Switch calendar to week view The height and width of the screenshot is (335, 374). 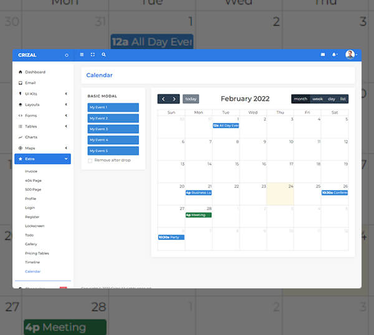coord(317,99)
